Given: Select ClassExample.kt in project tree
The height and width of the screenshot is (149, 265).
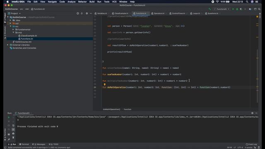Looking at the screenshot, I should tap(29, 36).
